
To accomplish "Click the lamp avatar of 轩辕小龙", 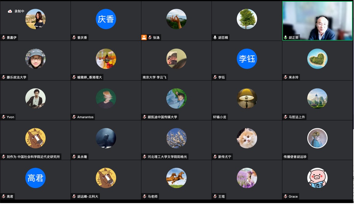I will click(247, 98).
